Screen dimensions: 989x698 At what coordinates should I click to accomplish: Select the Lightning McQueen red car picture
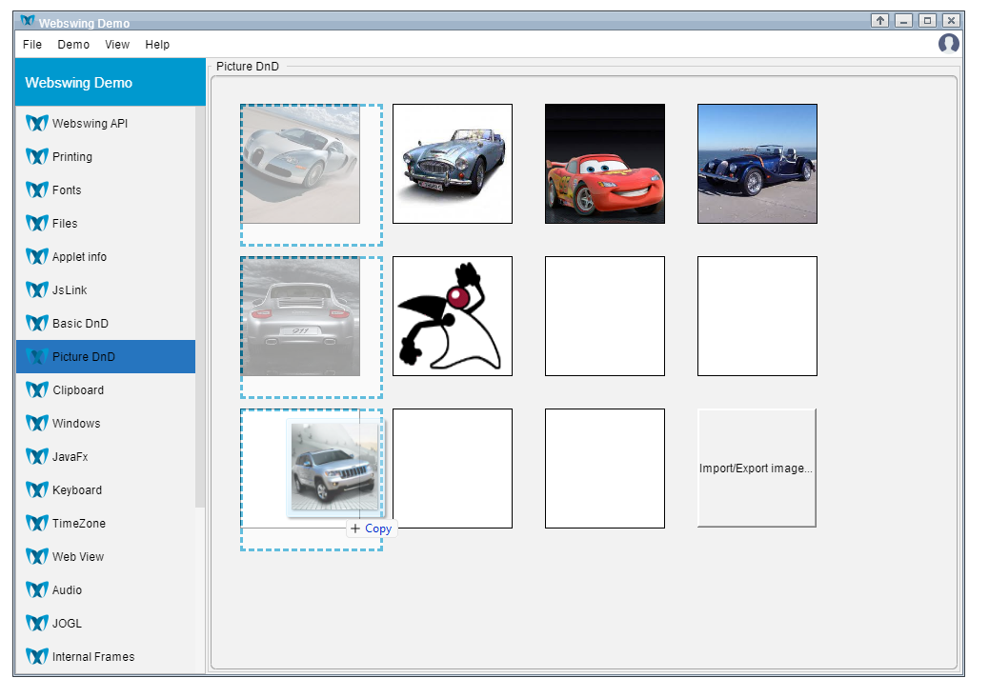[605, 164]
